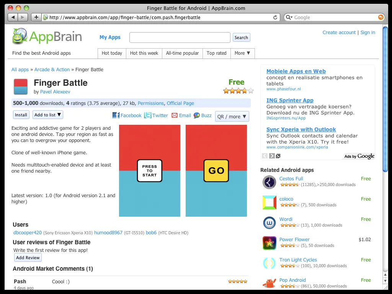Open the Tron Light Cycles link
Image resolution: width=392 pixels, height=294 pixels.
pos(298,260)
